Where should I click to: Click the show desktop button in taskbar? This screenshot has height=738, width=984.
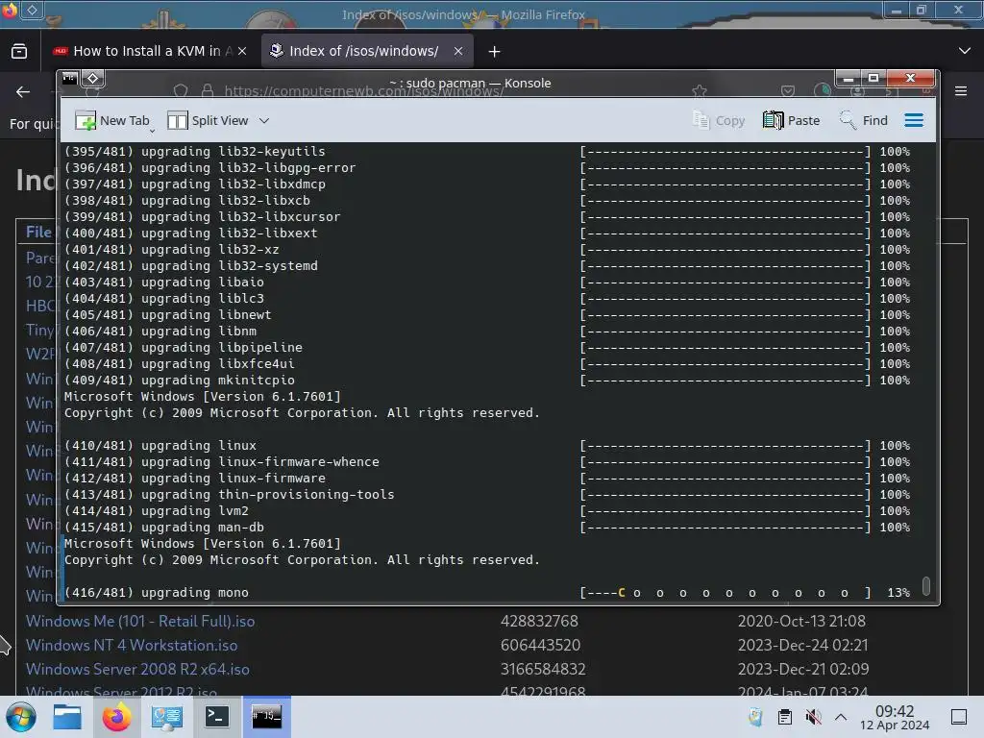point(959,717)
